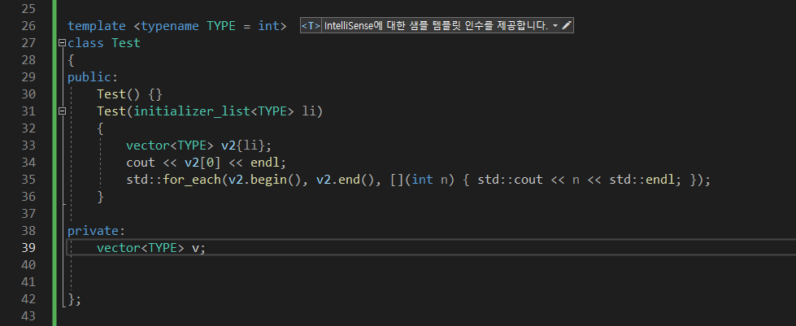The height and width of the screenshot is (326, 796).
Task: Click the <T> template IntelliSense icon
Action: coord(311,26)
